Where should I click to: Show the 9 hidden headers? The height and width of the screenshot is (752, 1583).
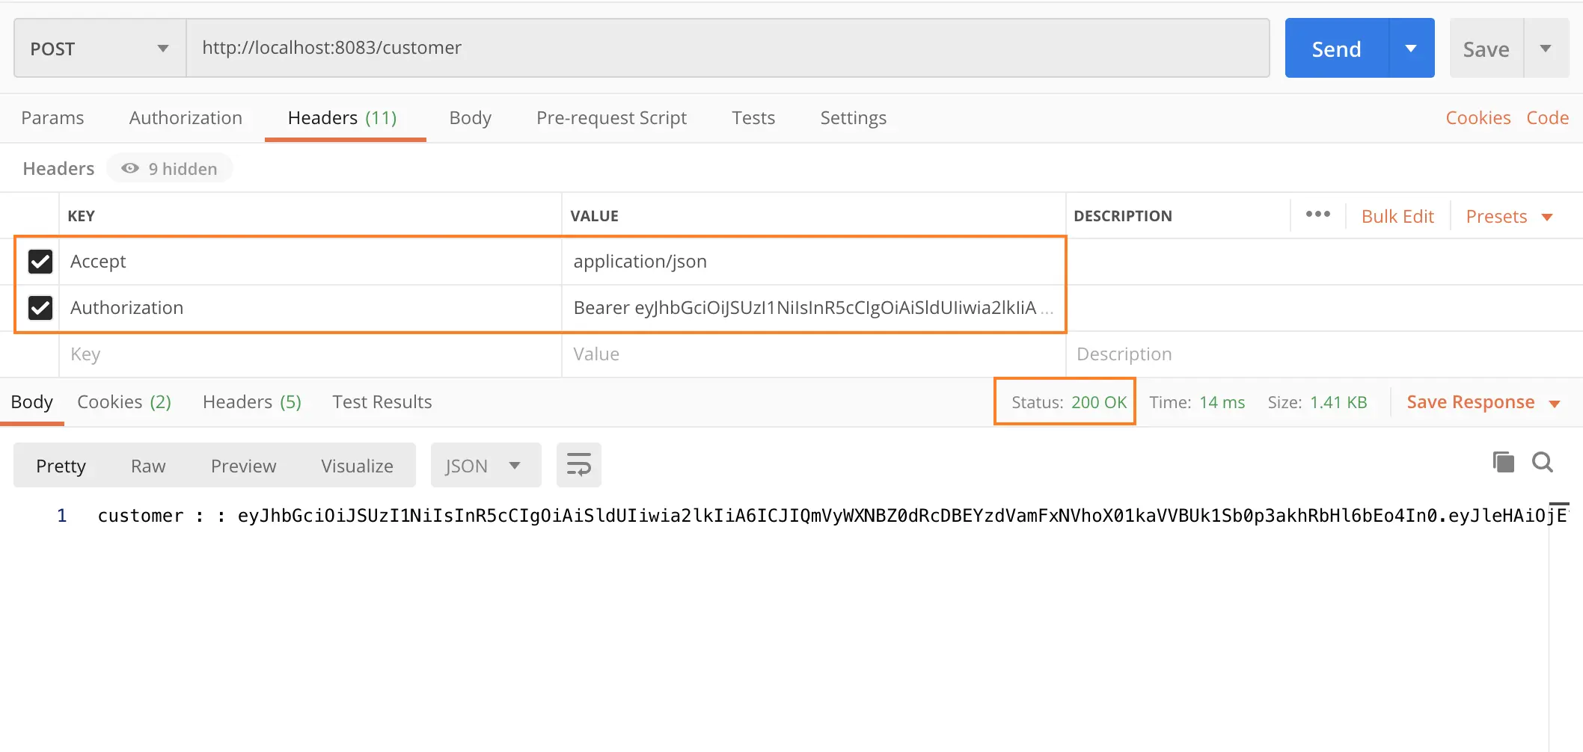point(170,168)
